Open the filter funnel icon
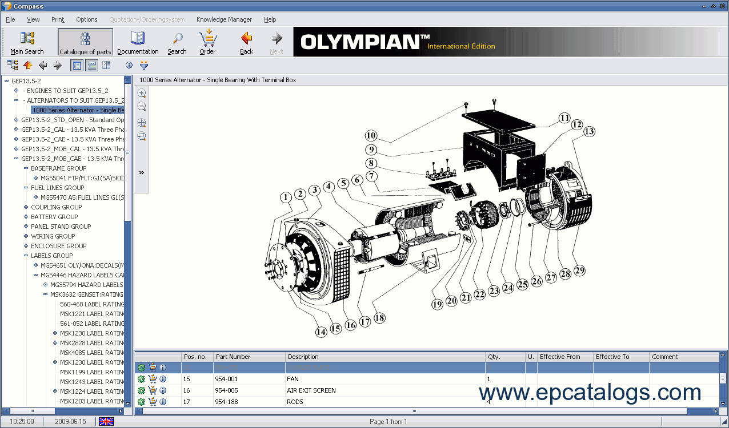729x428 pixels. [144, 66]
